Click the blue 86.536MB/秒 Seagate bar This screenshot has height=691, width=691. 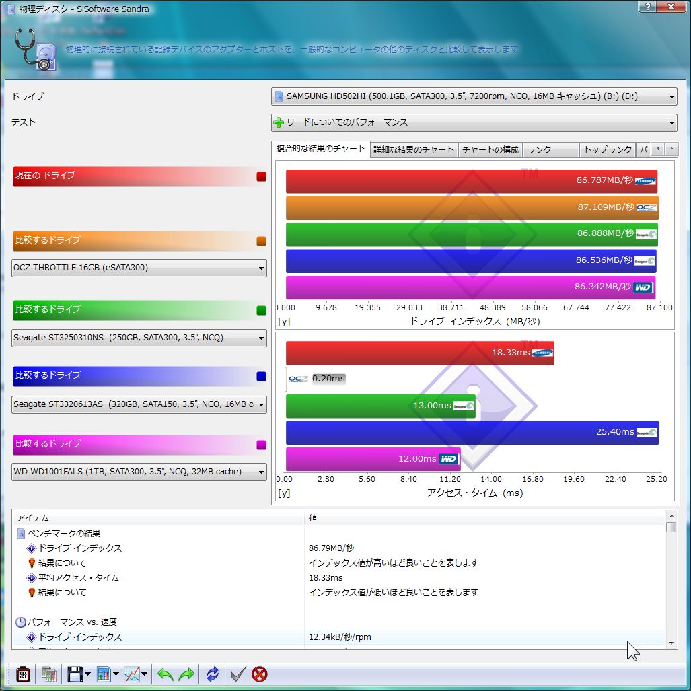point(471,261)
